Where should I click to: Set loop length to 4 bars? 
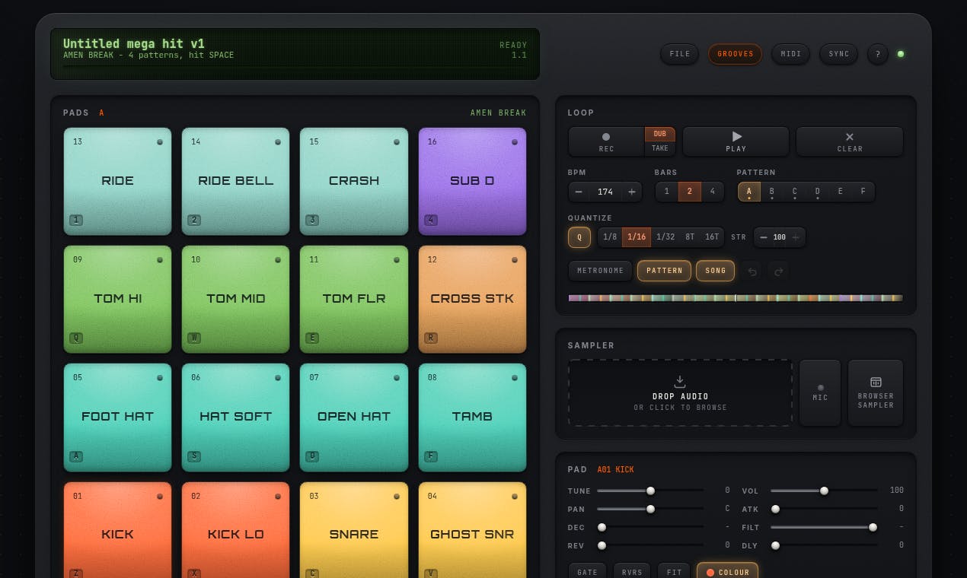point(712,192)
